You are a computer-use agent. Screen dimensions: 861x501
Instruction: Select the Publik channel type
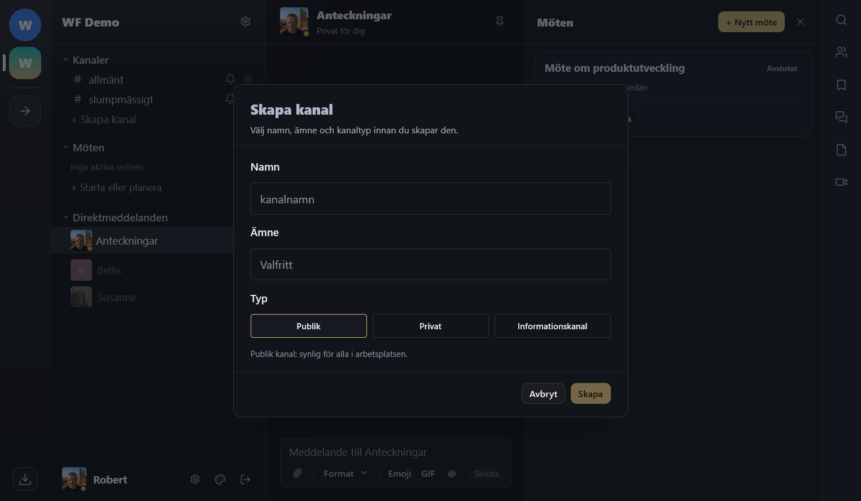308,326
